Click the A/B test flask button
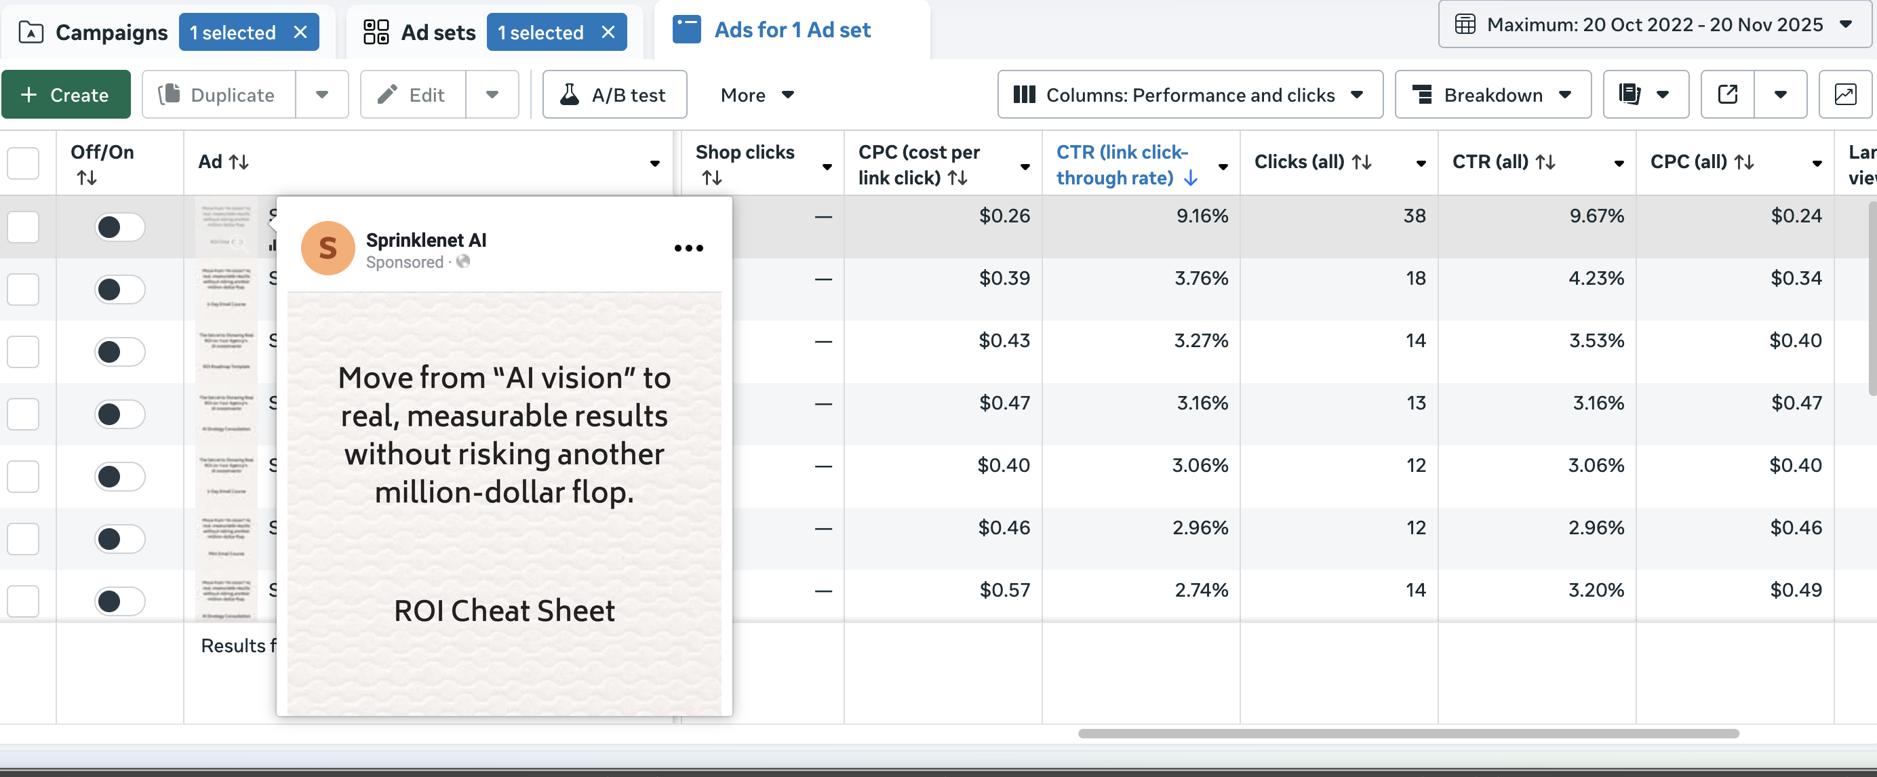Image resolution: width=1877 pixels, height=777 pixels. point(614,95)
